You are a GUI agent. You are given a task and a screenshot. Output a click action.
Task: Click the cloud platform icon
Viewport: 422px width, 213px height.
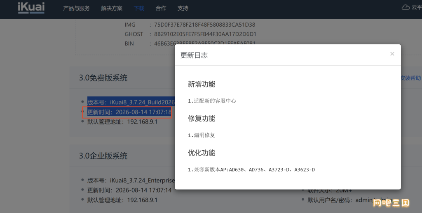(x=406, y=7)
